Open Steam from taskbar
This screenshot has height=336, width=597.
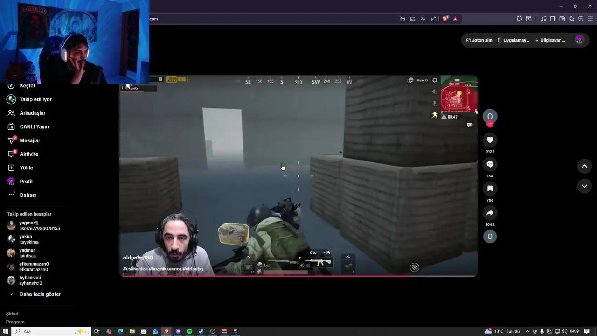coord(201,331)
